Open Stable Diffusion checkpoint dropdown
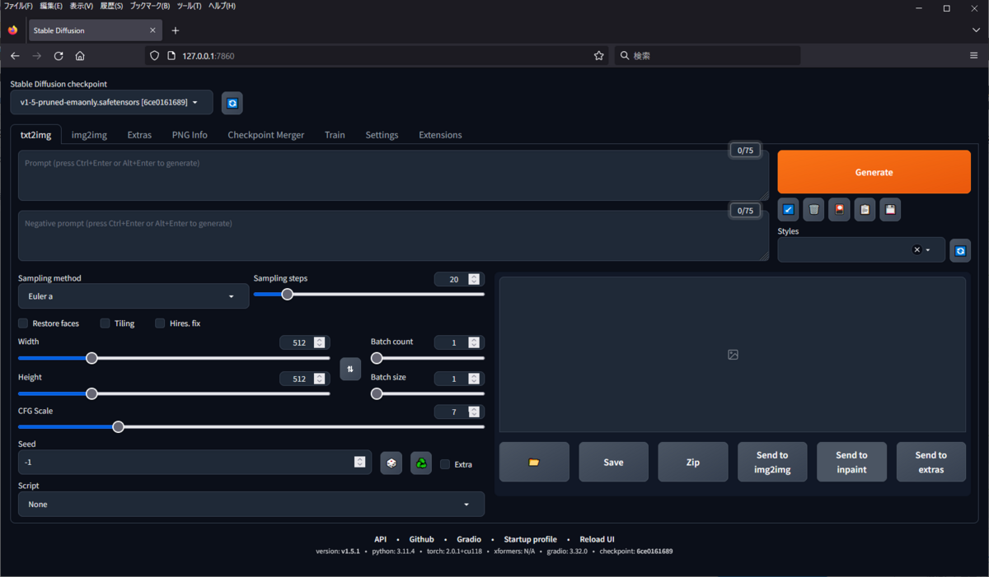The height and width of the screenshot is (577, 989). click(111, 102)
